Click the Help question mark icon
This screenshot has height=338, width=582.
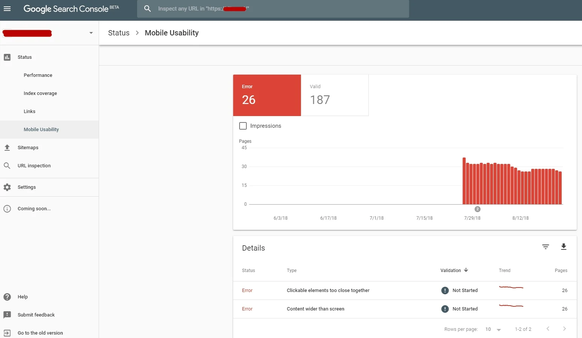click(x=7, y=297)
